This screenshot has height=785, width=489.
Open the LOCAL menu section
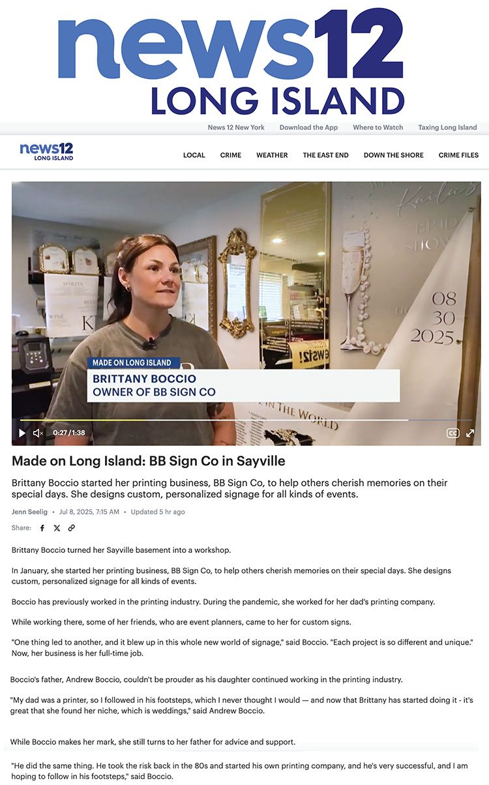point(194,155)
